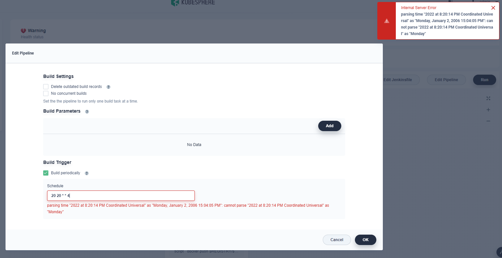Enter fullscreen view of the pipeline graph

click(x=488, y=98)
